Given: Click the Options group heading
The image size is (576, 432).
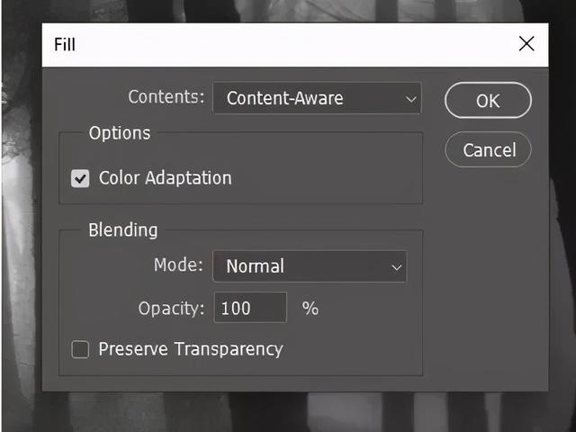Looking at the screenshot, I should pyautogui.click(x=120, y=133).
